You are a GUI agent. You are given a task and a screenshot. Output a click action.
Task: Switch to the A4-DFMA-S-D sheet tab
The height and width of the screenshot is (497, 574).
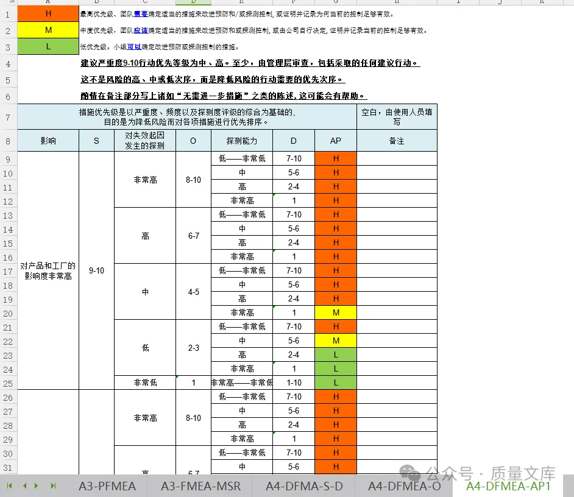(x=304, y=486)
